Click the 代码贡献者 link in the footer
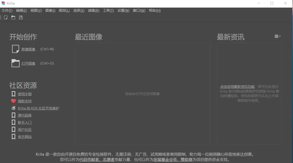 tap(89, 160)
